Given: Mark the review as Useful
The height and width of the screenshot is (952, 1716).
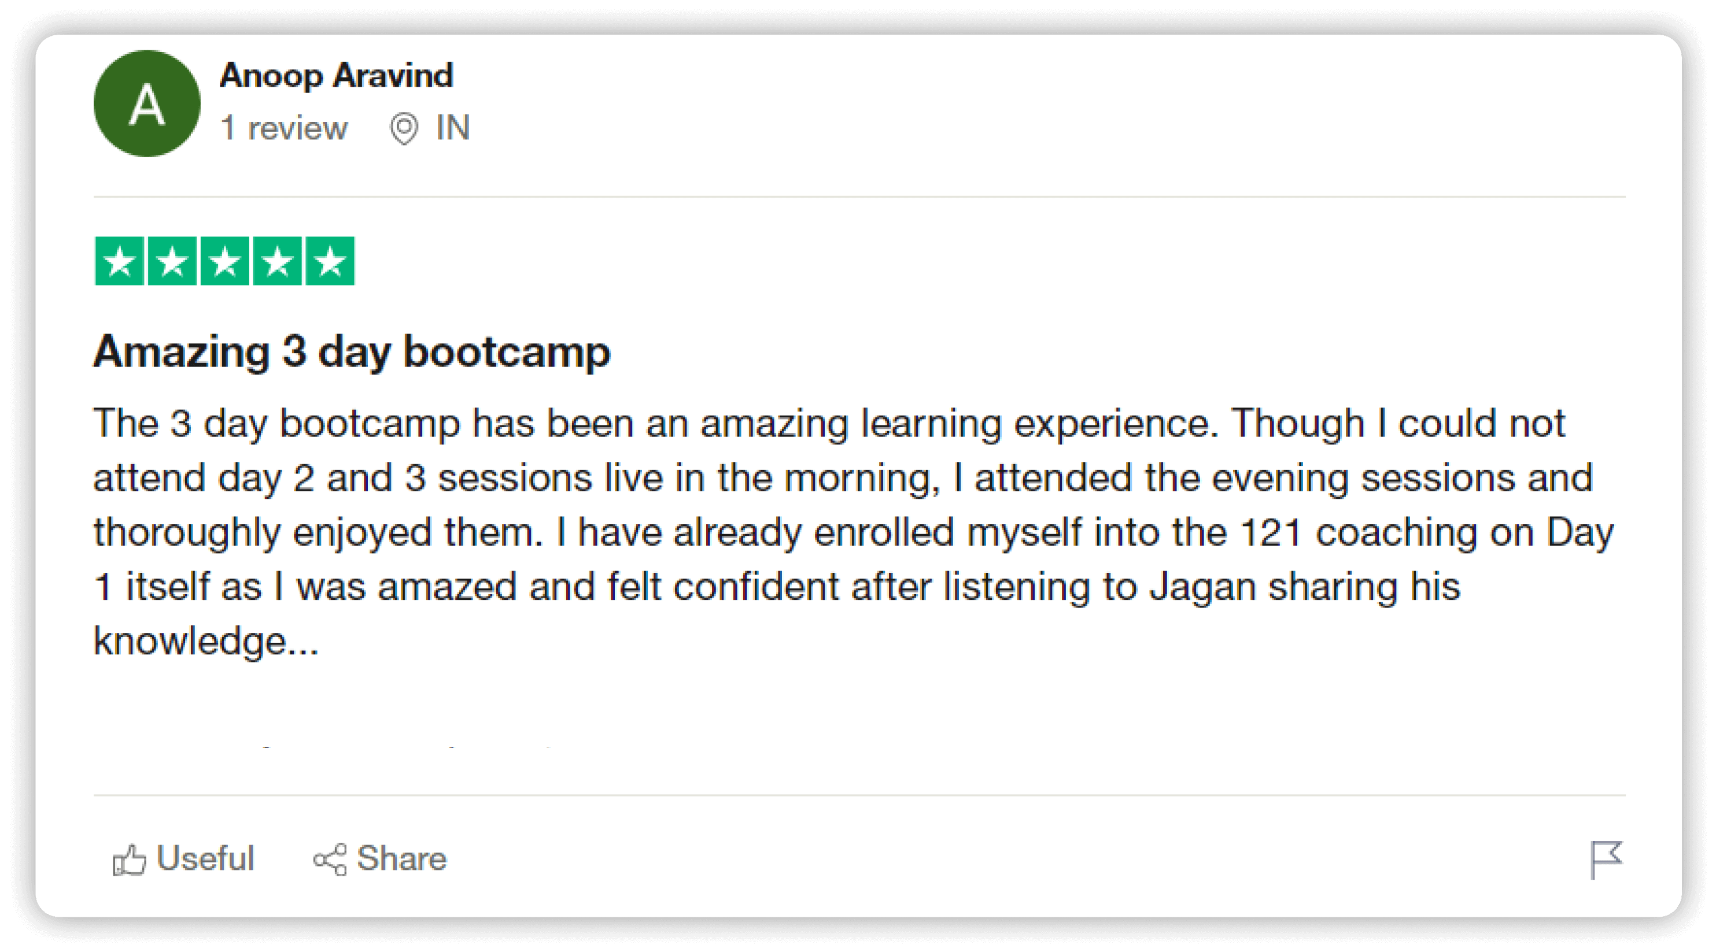Looking at the screenshot, I should click(205, 858).
